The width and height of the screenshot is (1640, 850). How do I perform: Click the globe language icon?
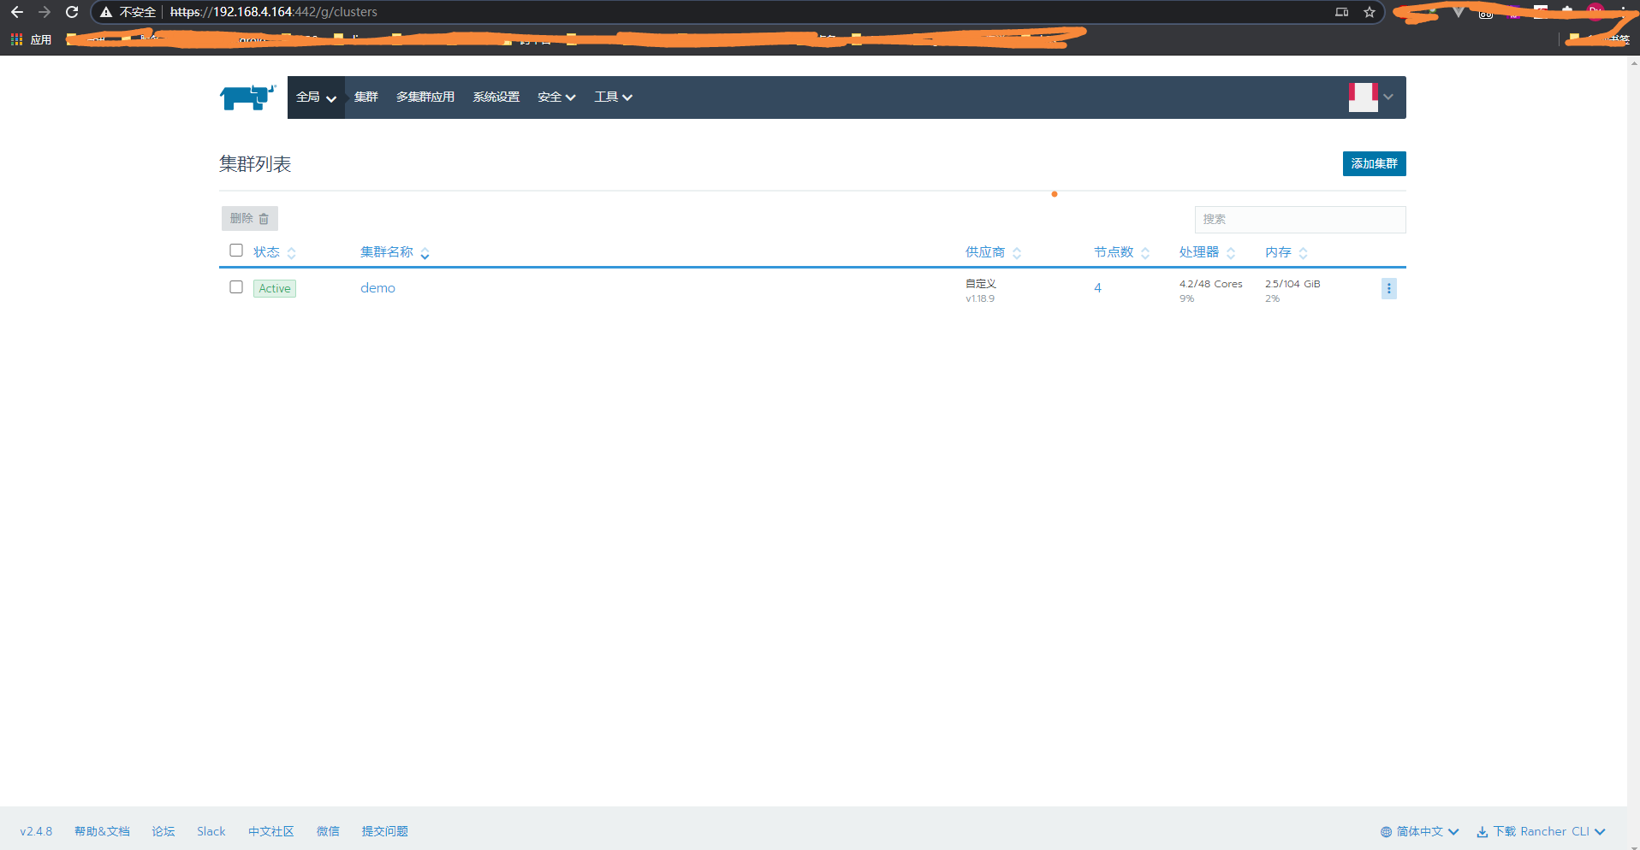click(1386, 832)
